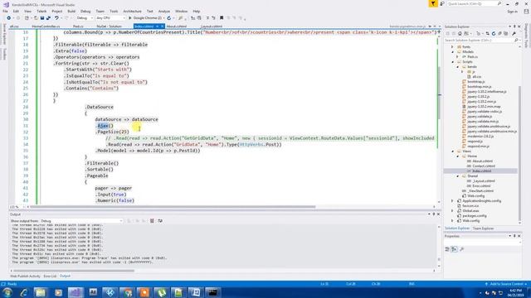
Task: Click Add to Source Control in status bar
Action: coord(506,284)
